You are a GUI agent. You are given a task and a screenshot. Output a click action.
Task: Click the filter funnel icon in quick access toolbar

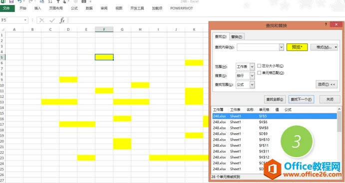pyautogui.click(x=58, y=1)
